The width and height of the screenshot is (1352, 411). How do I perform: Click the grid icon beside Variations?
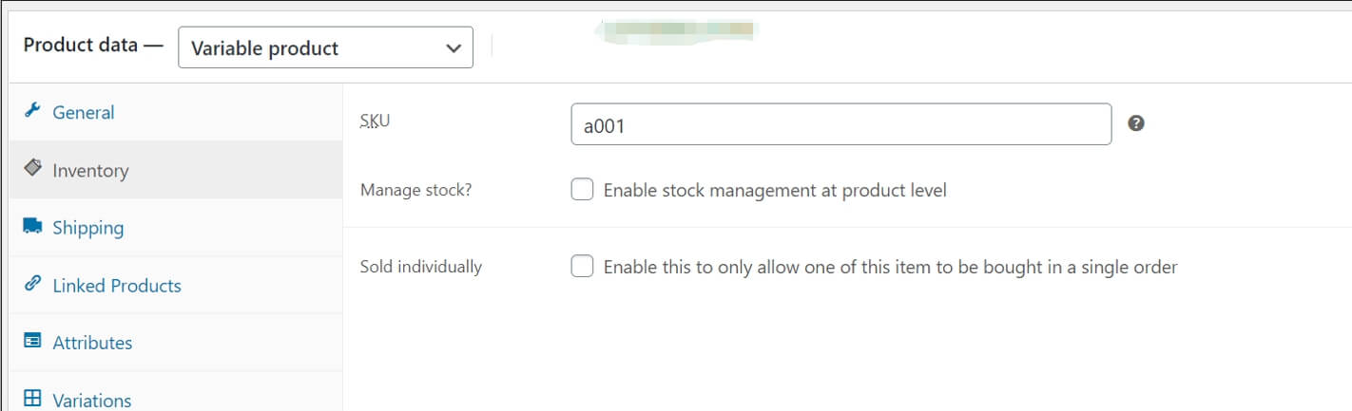click(32, 399)
